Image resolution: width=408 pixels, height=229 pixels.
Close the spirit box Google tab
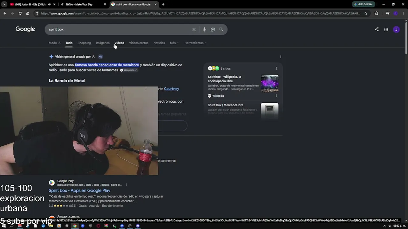[155, 4]
